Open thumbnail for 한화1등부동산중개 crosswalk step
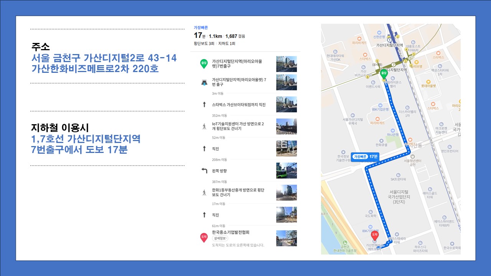Viewport: 491px width, 276px height. click(286, 193)
